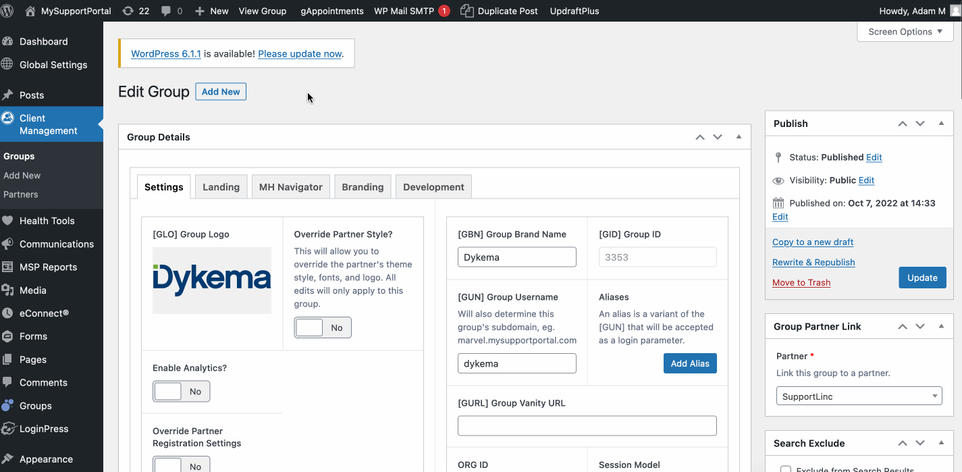Open Posts pin icon in sidebar
This screenshot has height=472, width=962.
coord(7,95)
